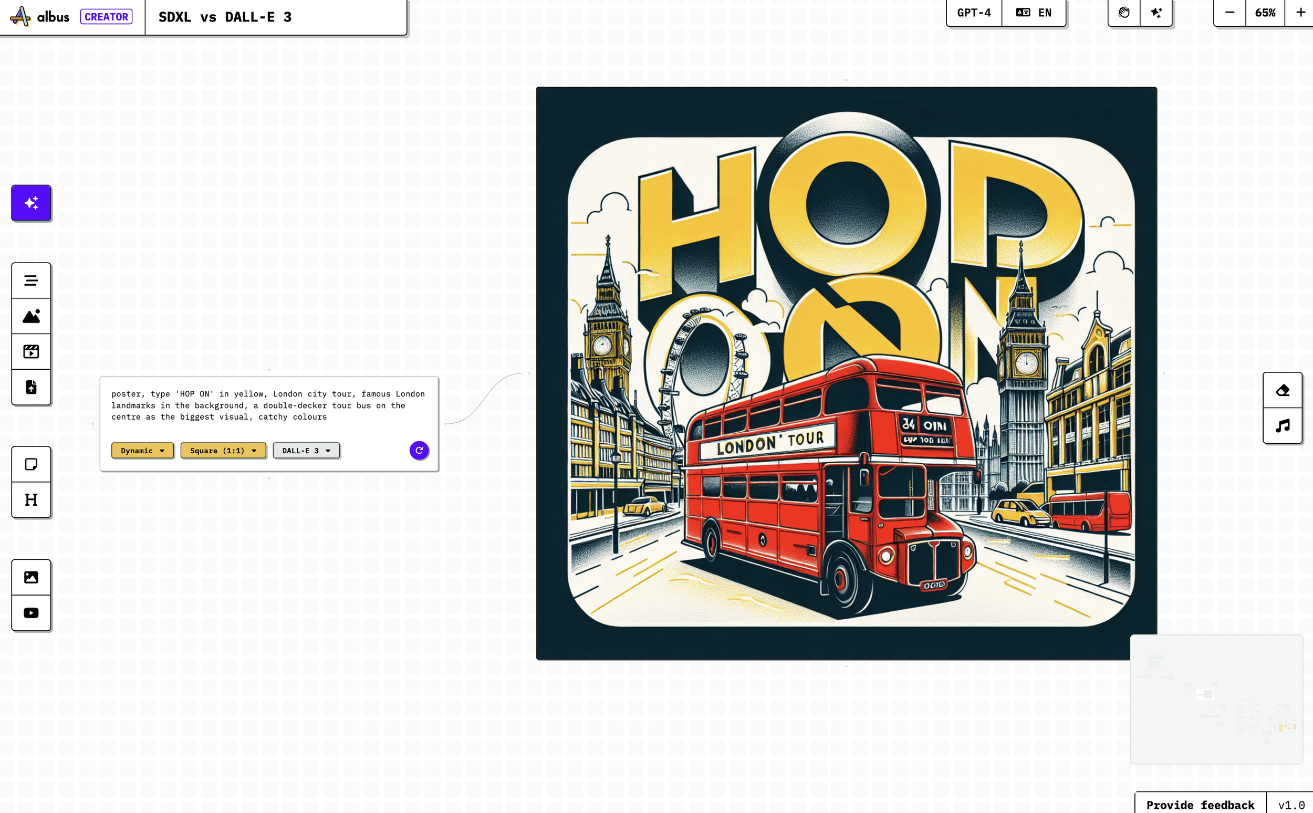The width and height of the screenshot is (1313, 813).
Task: Click the file upload document icon
Action: (31, 387)
